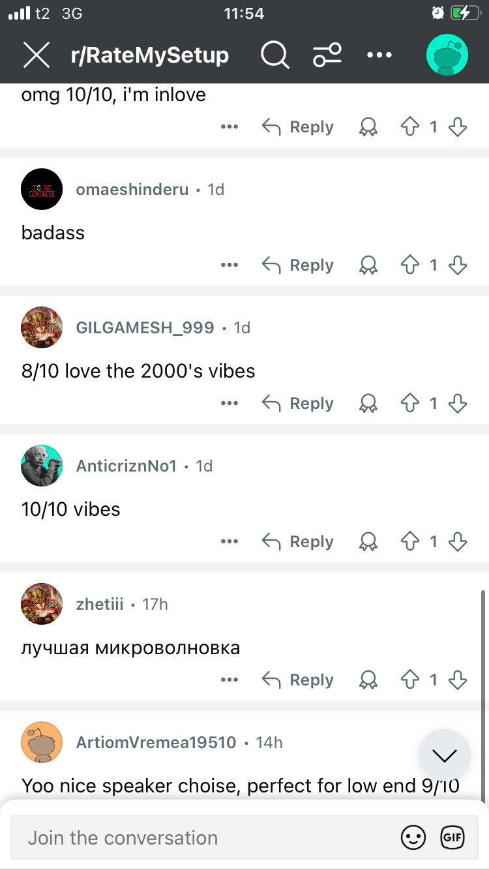The width and height of the screenshot is (489, 870).
Task: Open r/RateMySetup subreddit title
Action: (150, 55)
